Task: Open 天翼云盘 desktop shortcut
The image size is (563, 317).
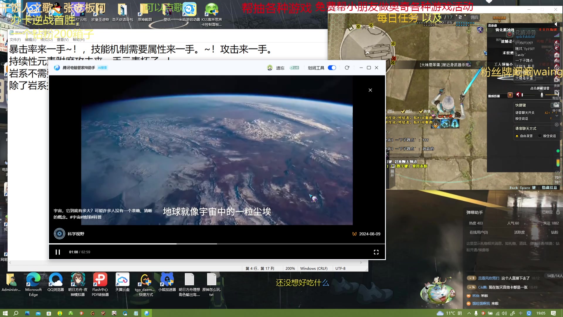Action: [x=123, y=282]
